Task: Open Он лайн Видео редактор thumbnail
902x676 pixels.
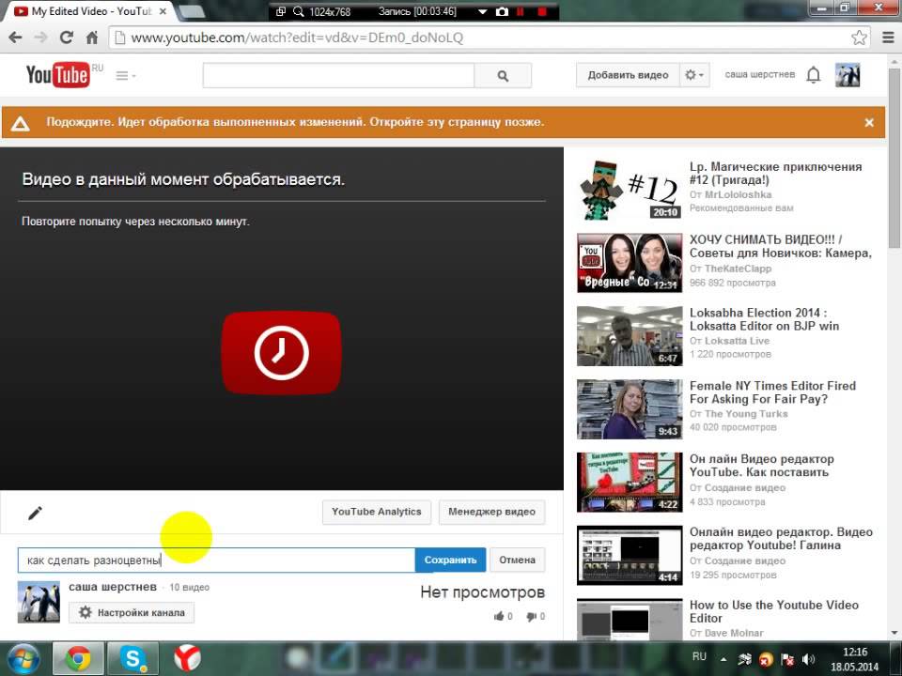Action: click(630, 482)
